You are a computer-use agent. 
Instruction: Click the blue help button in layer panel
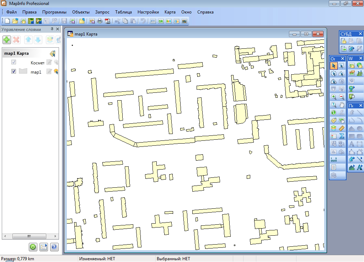54,247
